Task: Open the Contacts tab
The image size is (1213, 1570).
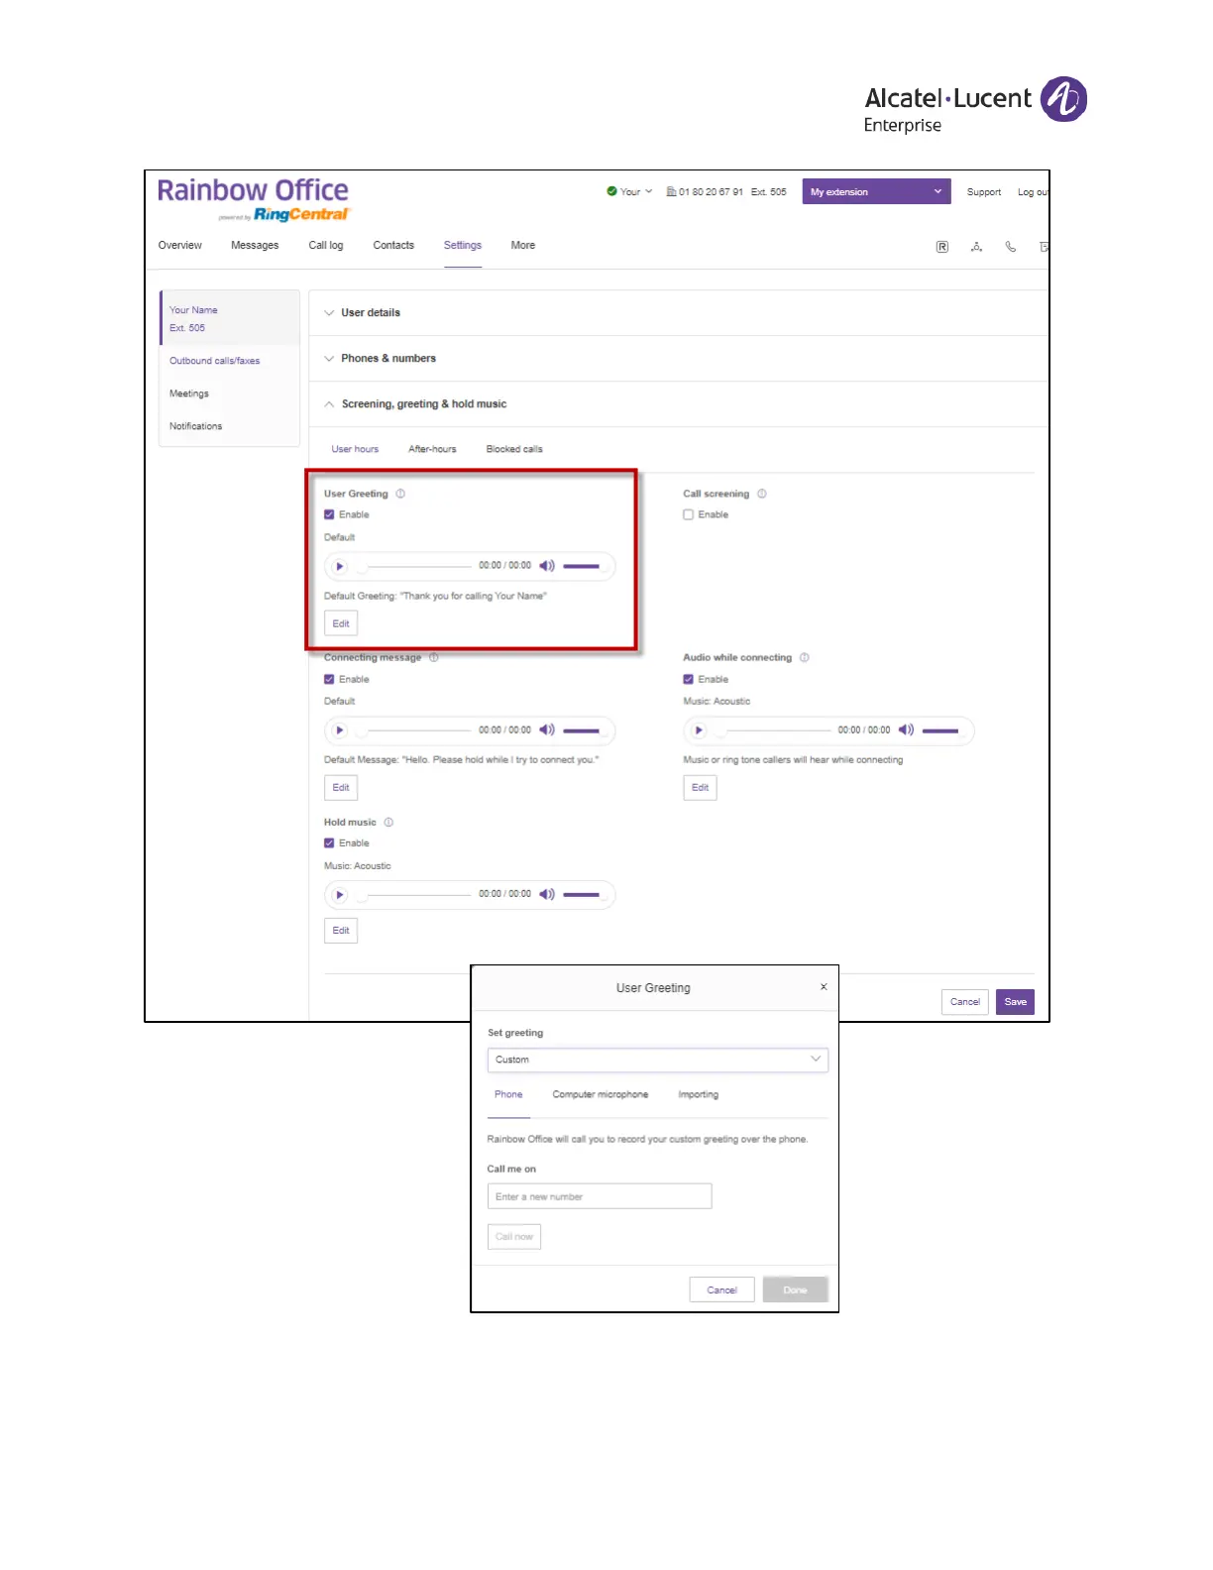Action: point(393,245)
